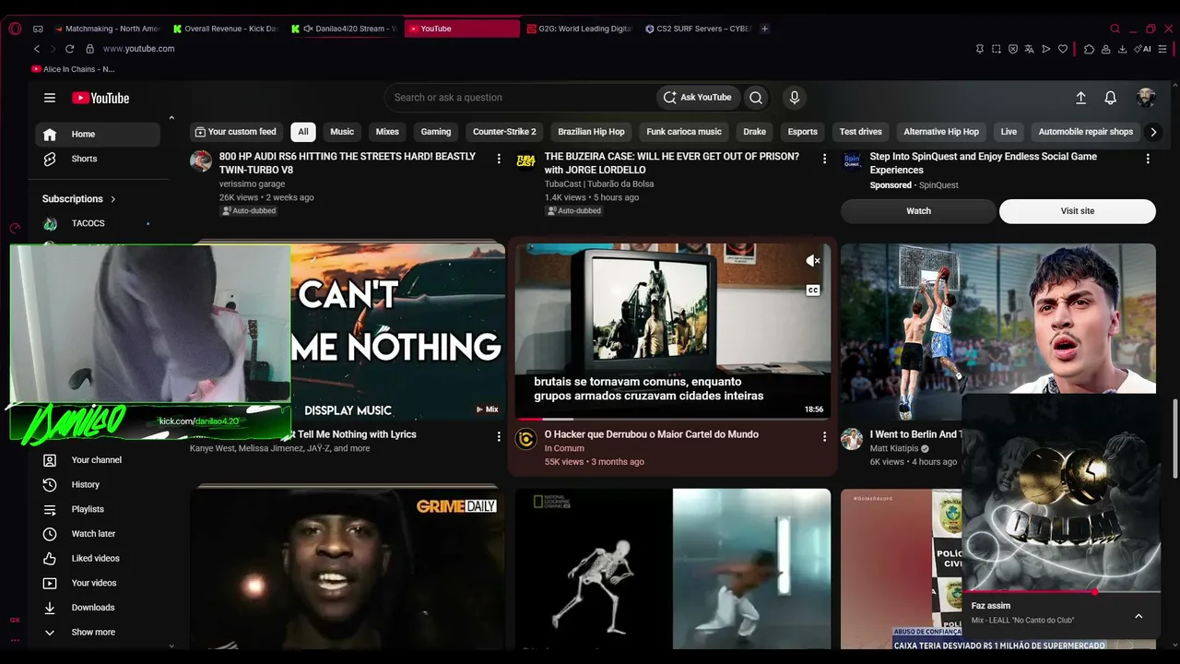
Task: Open the AI assistant icon in the toolbar
Action: click(x=1144, y=49)
